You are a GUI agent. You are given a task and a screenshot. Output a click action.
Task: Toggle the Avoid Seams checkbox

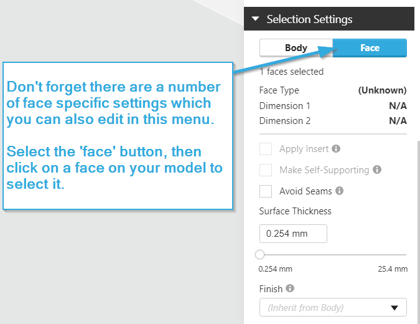(x=266, y=191)
